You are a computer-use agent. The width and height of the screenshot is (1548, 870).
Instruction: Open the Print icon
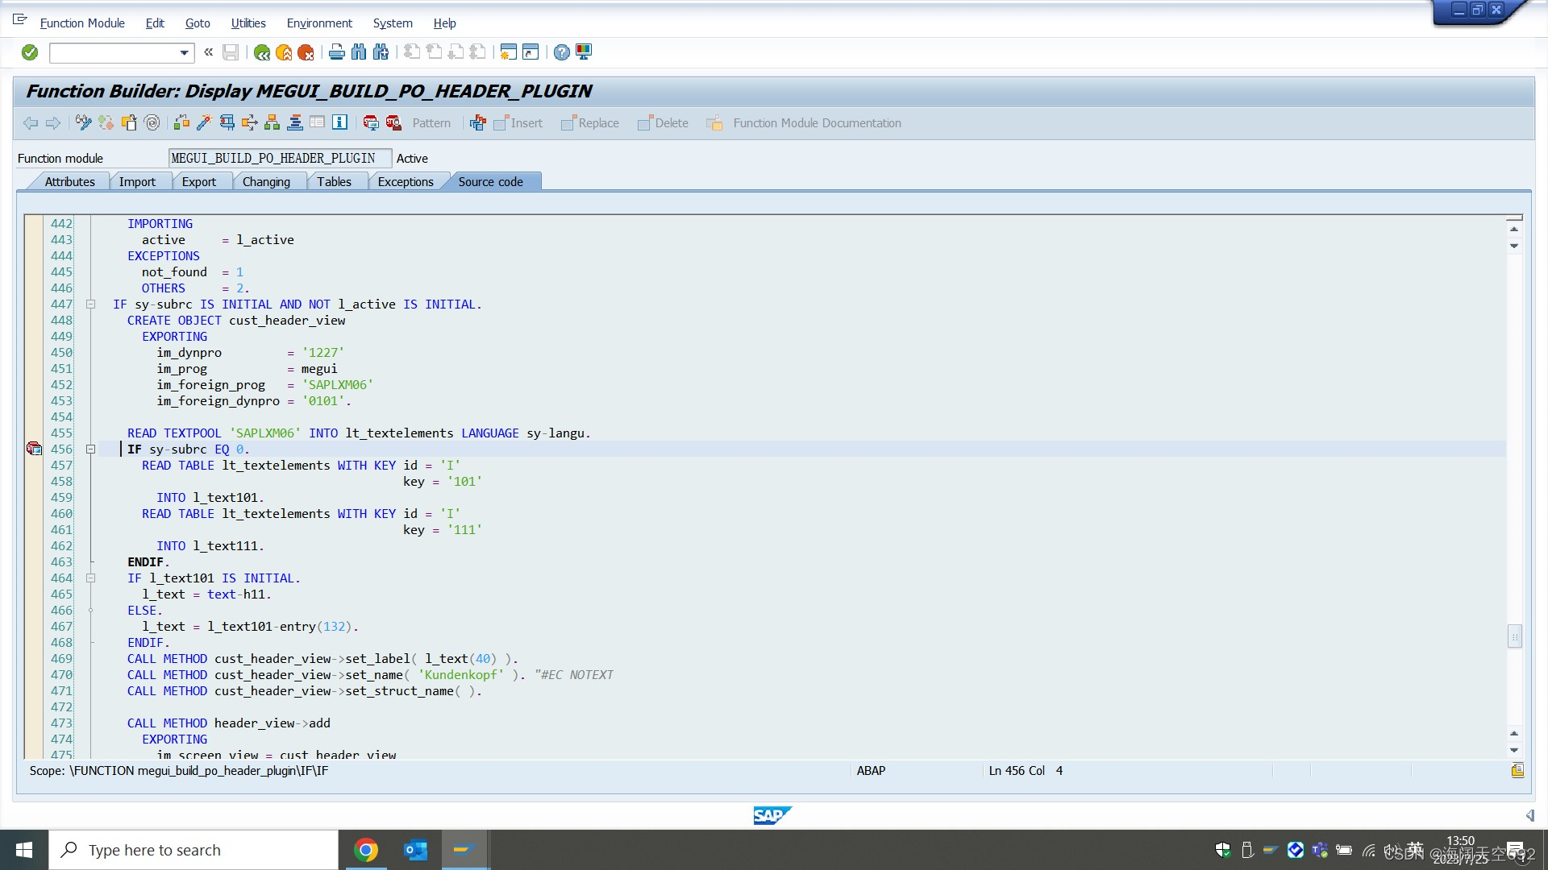click(x=336, y=52)
